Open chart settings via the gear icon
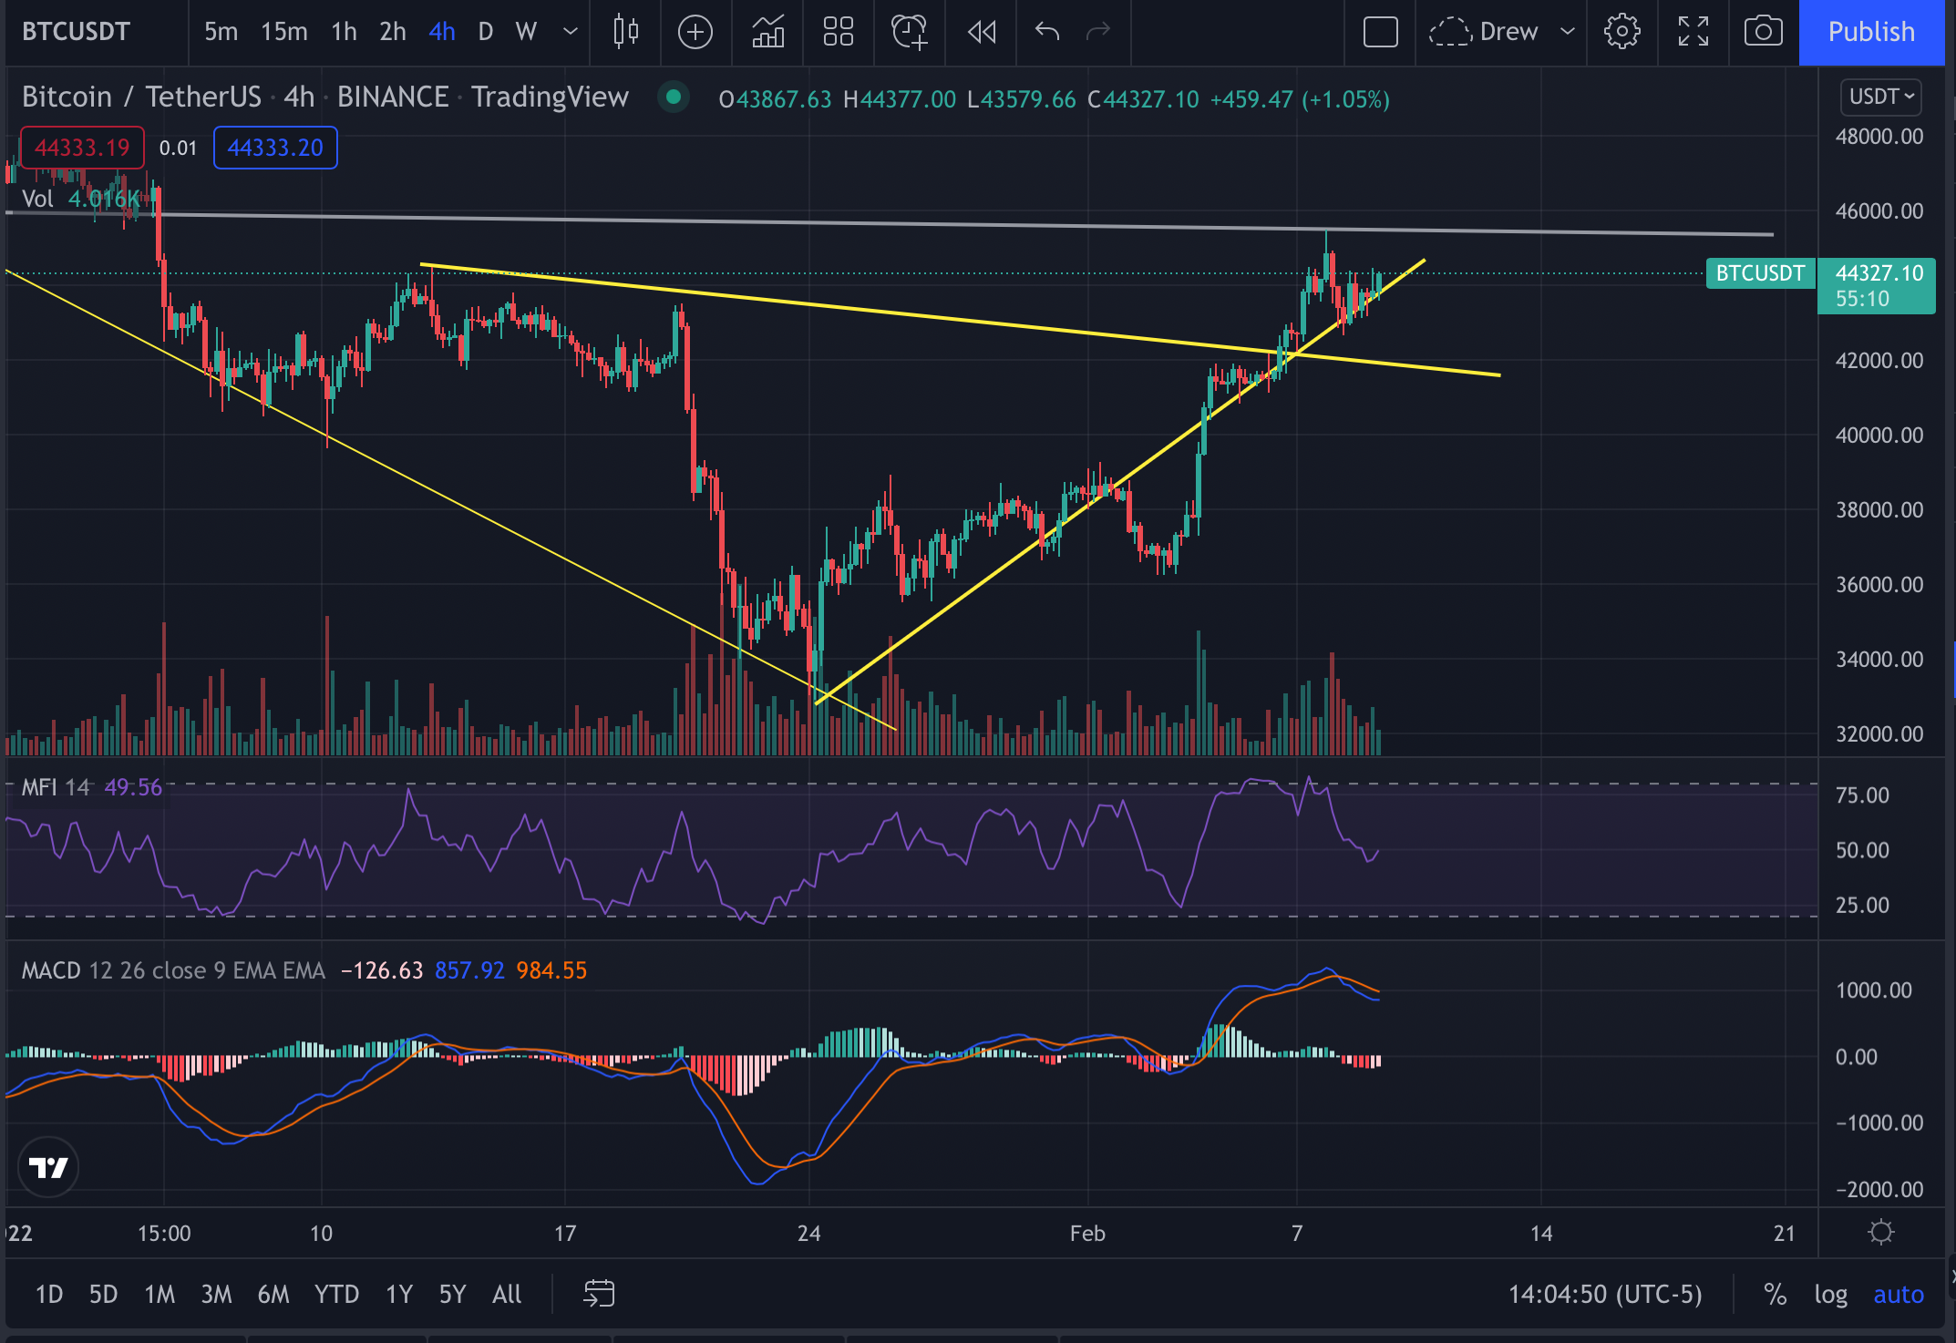1956x1343 pixels. click(x=1621, y=32)
